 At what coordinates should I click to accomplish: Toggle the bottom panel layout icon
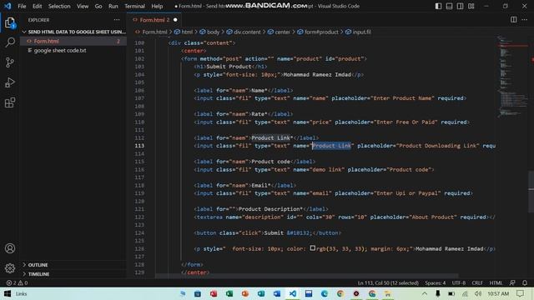[x=449, y=6]
